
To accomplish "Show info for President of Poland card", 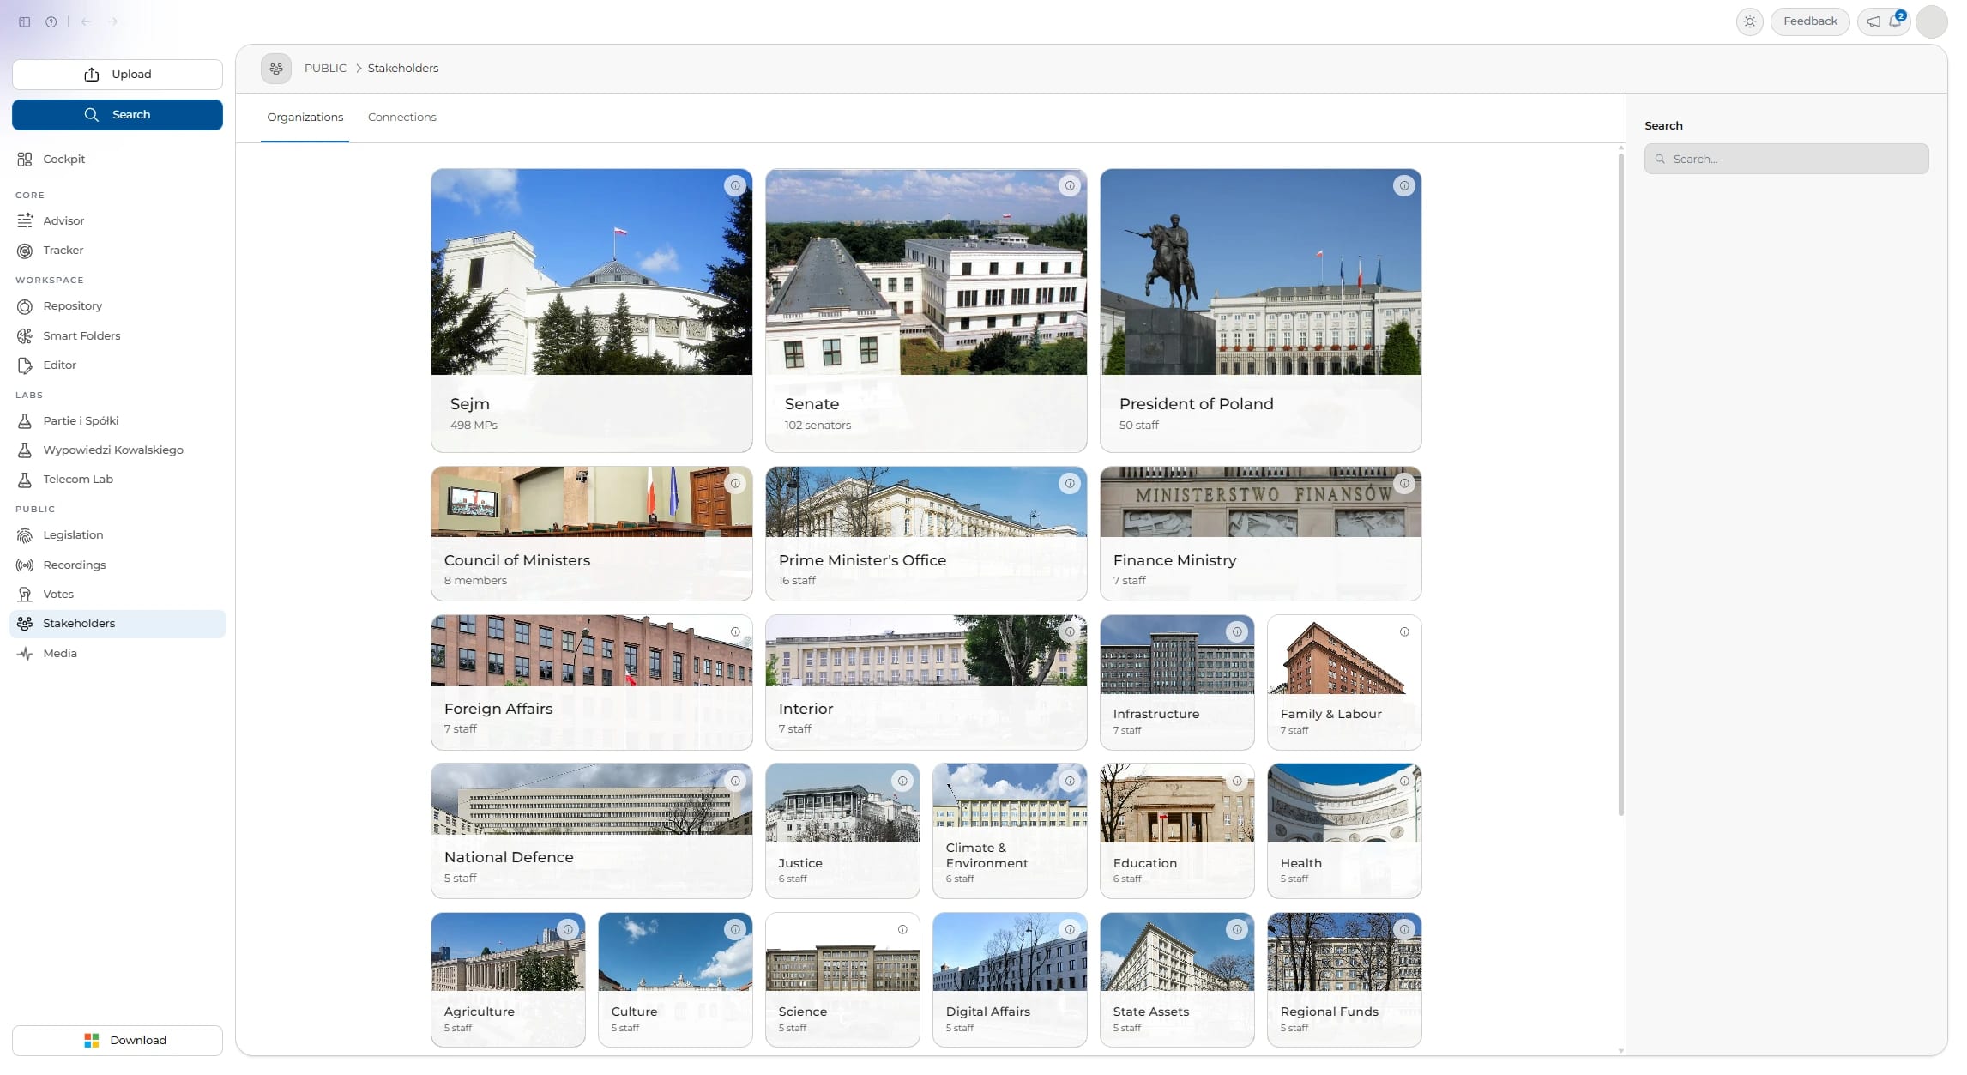I will click(x=1404, y=185).
